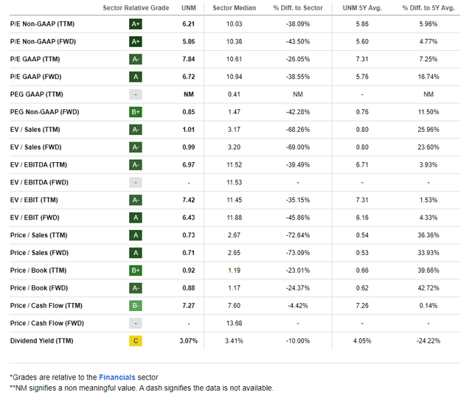Select the EV / EBITDA (FWD) row label

click(39, 182)
